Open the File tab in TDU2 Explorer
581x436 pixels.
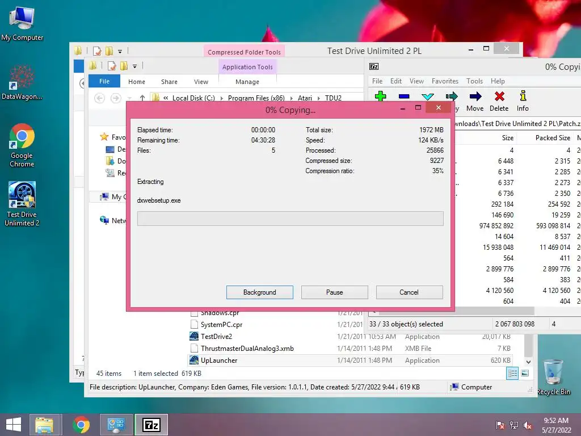tap(104, 81)
